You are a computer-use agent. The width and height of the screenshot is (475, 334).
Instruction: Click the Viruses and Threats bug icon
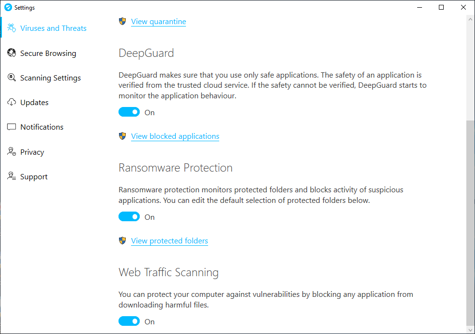click(x=12, y=28)
